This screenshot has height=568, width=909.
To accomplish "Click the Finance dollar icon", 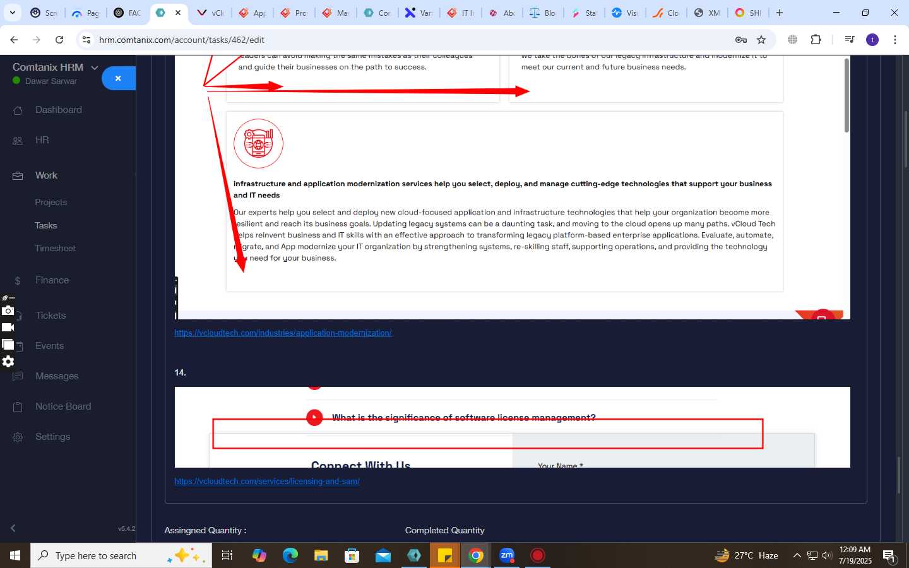I will coord(18,281).
